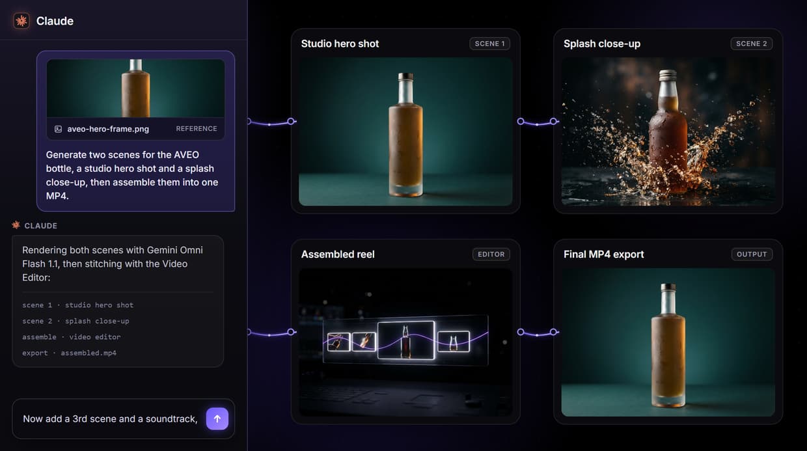The height and width of the screenshot is (451, 807).
Task: Click the SCENE 1 badge
Action: click(x=490, y=44)
